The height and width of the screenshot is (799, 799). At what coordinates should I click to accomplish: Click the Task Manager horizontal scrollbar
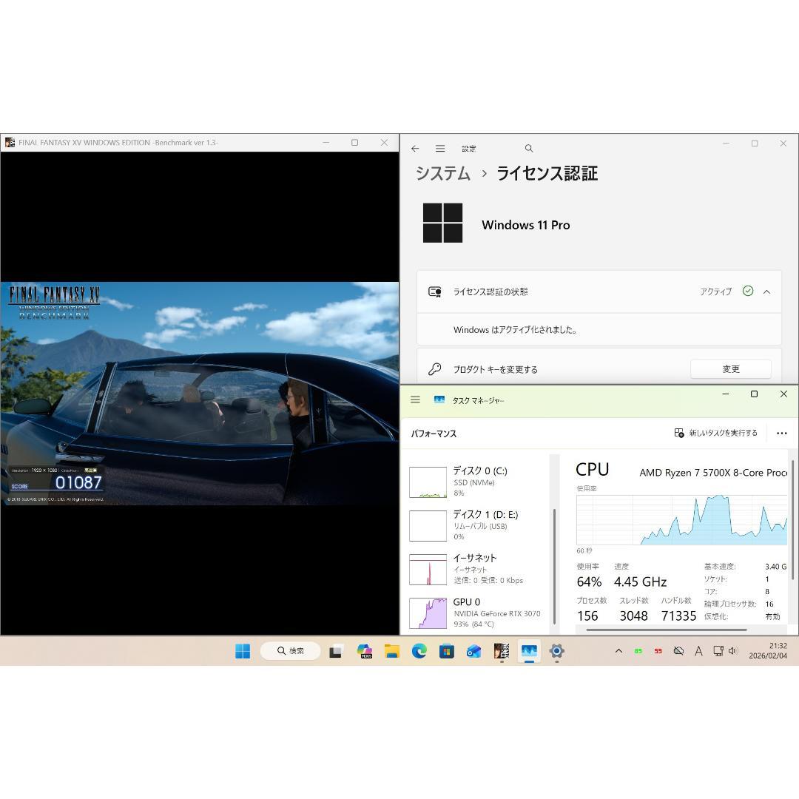(x=667, y=630)
